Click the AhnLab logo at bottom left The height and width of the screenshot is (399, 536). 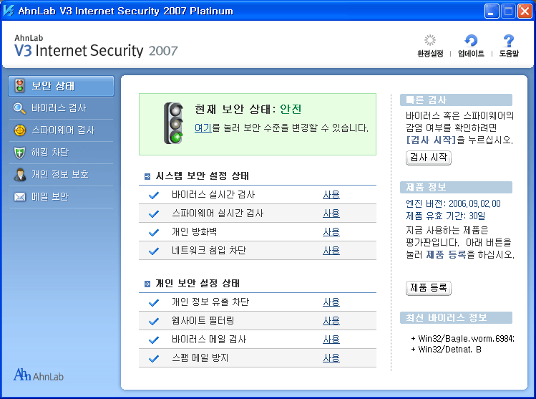tap(39, 375)
